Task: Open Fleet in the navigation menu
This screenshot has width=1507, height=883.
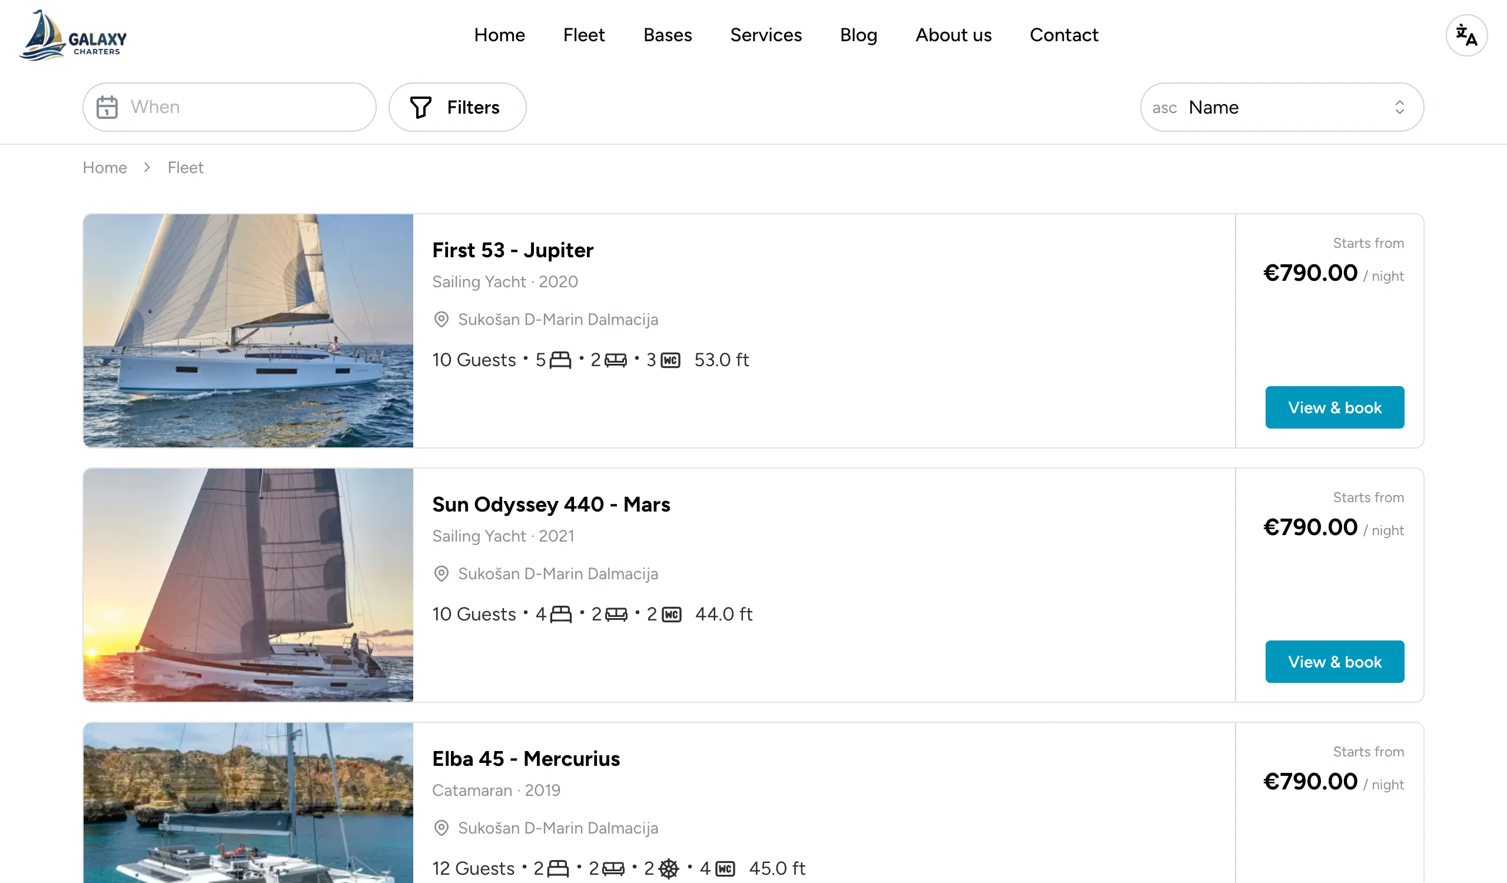Action: (x=583, y=35)
